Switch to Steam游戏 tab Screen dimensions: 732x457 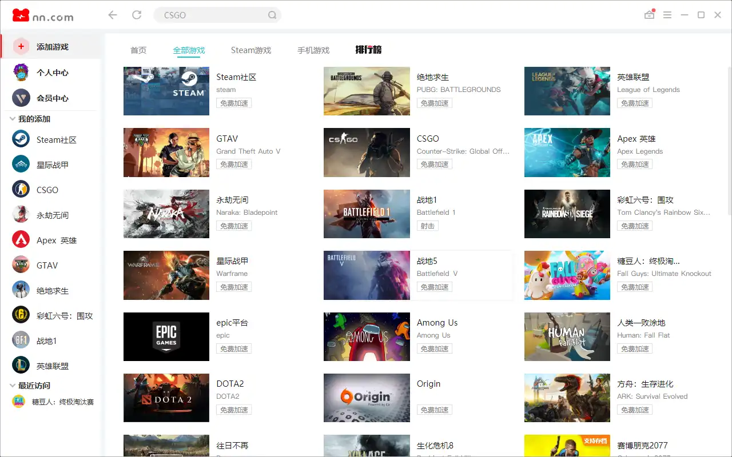click(x=251, y=50)
